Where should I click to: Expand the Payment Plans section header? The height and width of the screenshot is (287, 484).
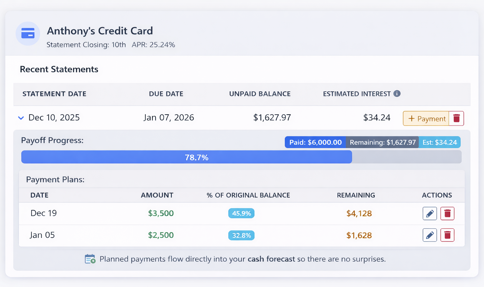pyautogui.click(x=55, y=179)
